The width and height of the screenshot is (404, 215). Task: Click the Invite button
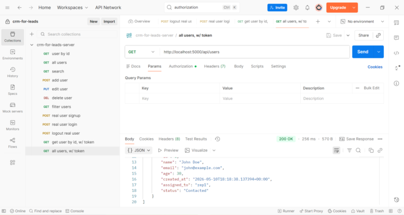click(x=277, y=7)
